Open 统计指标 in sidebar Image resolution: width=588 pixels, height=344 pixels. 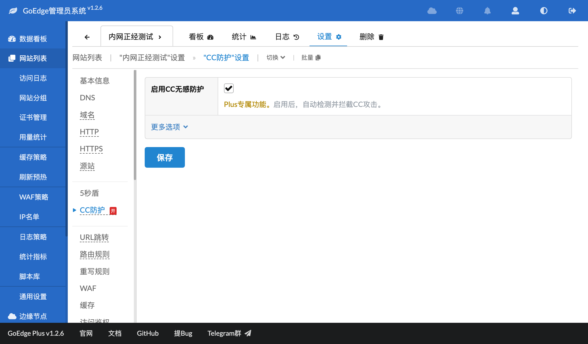33,257
